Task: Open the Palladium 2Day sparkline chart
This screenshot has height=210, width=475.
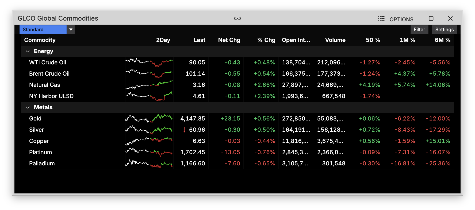Action: pos(149,164)
